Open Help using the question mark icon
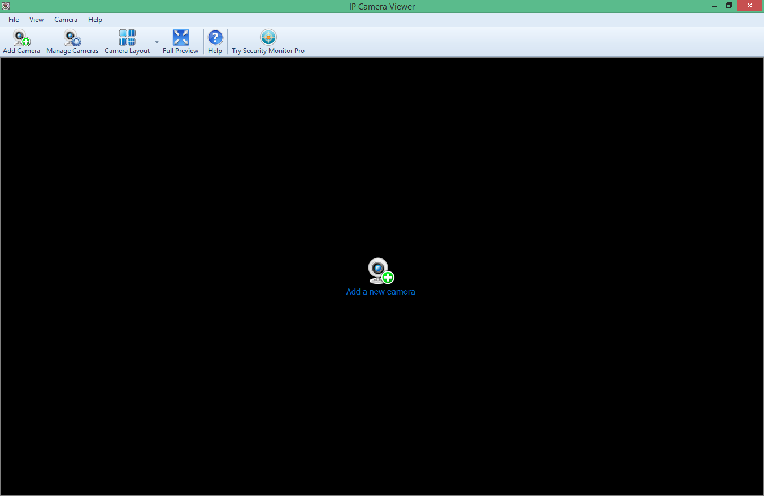This screenshot has width=764, height=496. [x=215, y=38]
